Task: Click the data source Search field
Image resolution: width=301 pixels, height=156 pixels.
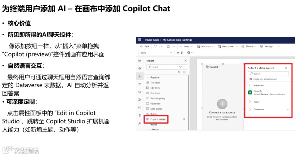Action: click(x=268, y=74)
